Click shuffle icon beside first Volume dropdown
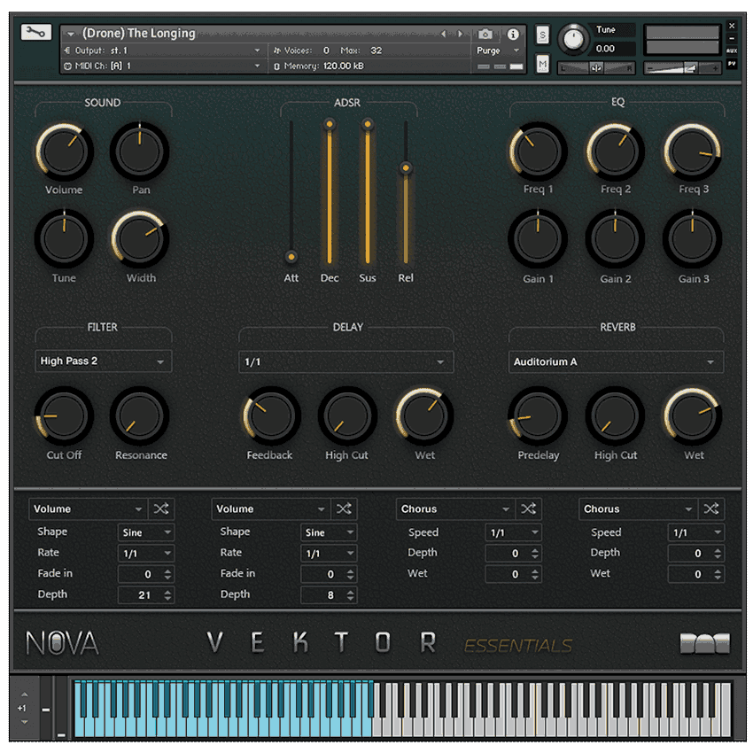The width and height of the screenshot is (753, 753). 161,508
